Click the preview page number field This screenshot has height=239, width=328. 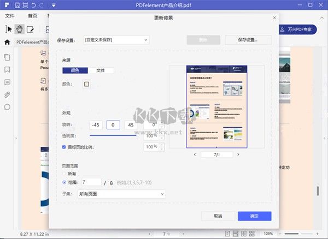click(x=216, y=154)
